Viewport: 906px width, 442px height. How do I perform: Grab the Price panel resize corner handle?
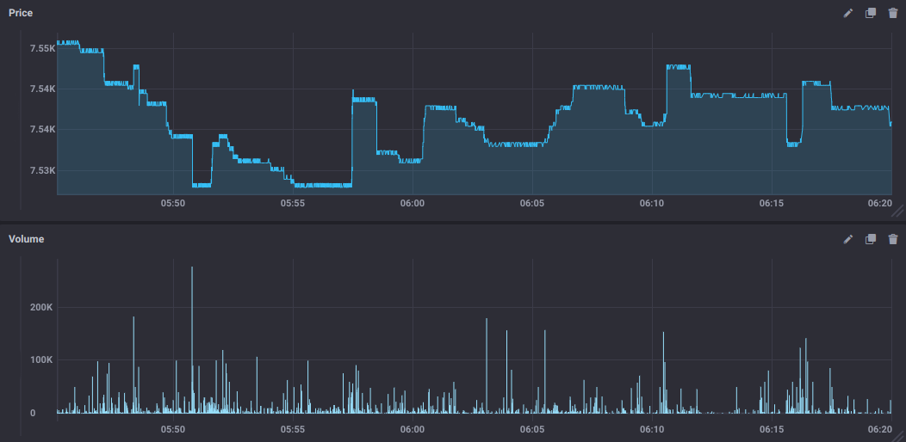898,212
